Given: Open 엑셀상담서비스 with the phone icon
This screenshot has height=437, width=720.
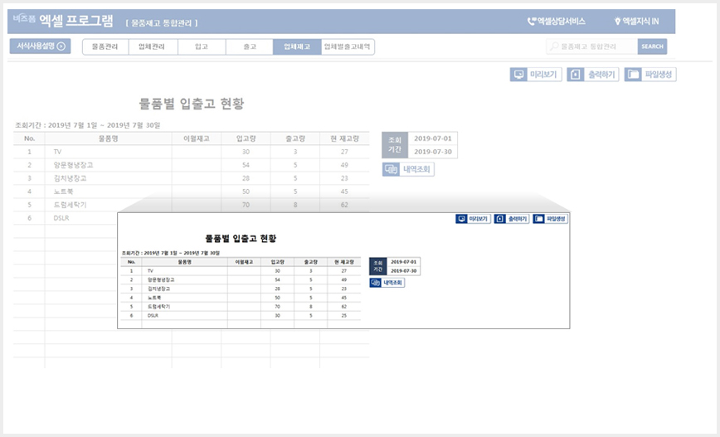Looking at the screenshot, I should [556, 21].
